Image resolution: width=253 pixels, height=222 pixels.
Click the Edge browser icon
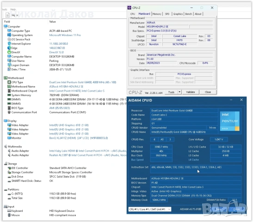9,48
